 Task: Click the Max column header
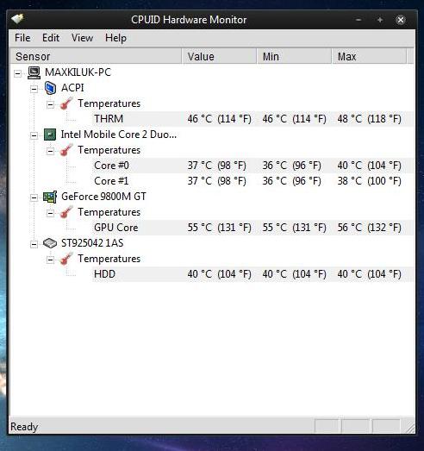click(x=369, y=56)
